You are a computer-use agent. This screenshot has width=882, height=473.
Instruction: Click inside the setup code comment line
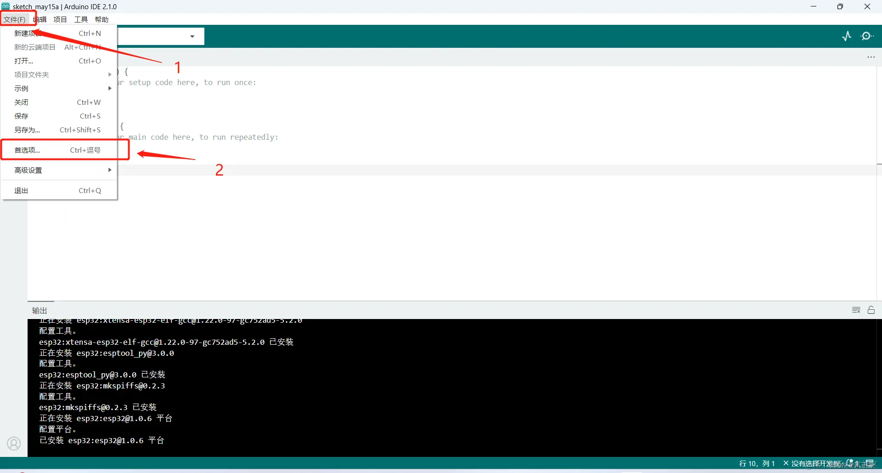click(187, 82)
